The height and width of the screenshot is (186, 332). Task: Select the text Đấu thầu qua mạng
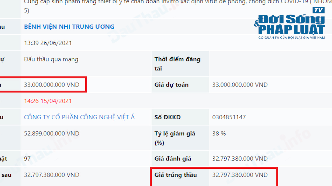point(51,59)
